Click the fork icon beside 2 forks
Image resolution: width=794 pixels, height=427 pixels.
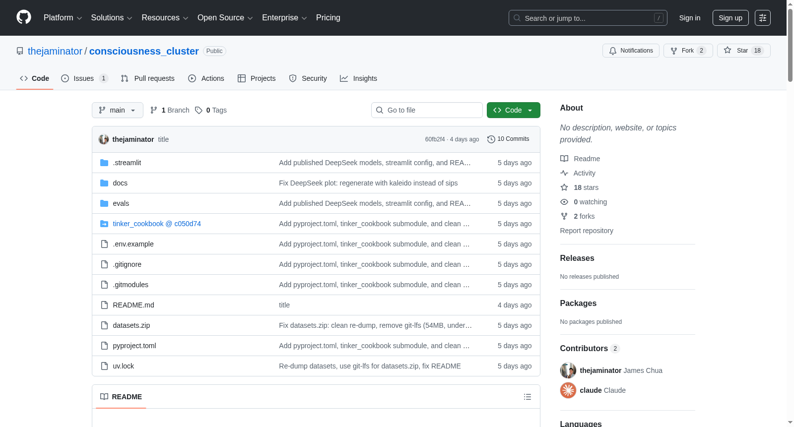[x=564, y=216]
